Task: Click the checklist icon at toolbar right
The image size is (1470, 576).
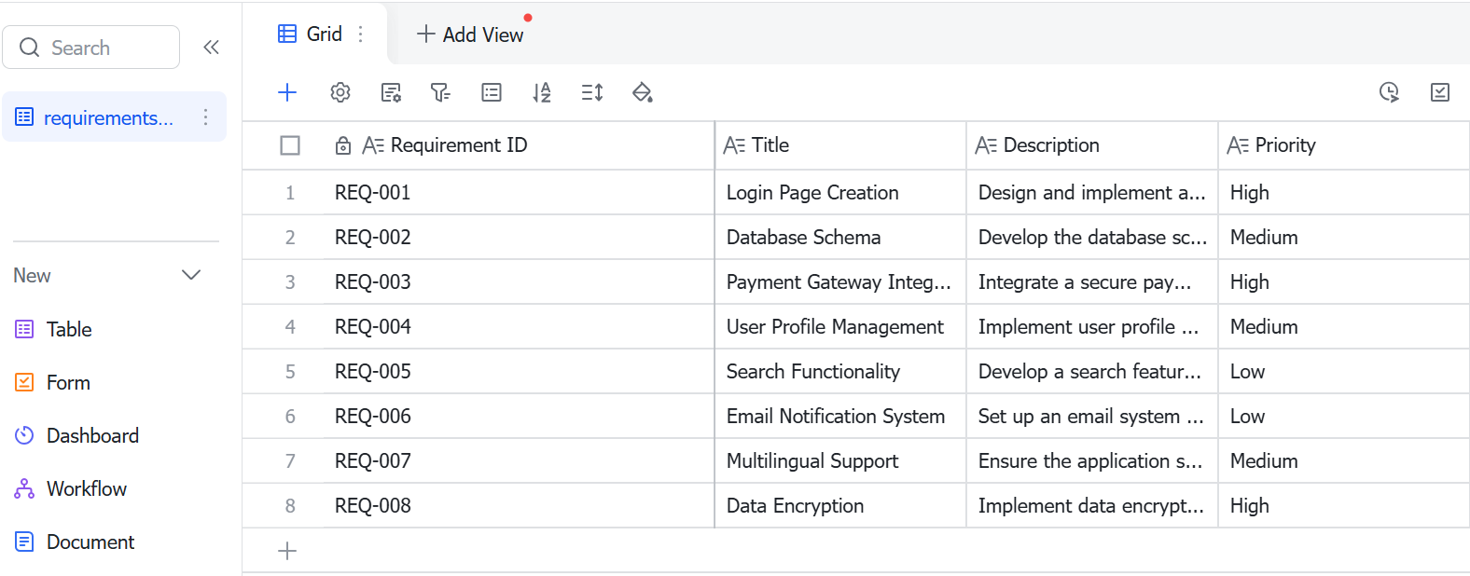Action: coord(1440,92)
